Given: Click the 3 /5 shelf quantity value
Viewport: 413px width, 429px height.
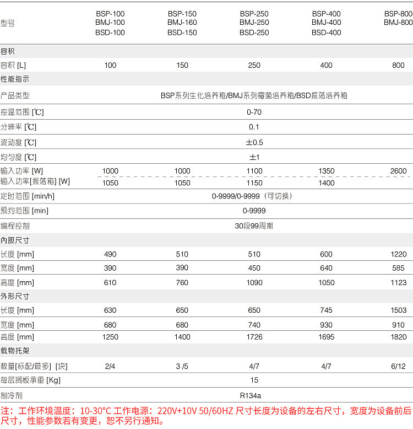Looking at the screenshot, I should point(182,366).
